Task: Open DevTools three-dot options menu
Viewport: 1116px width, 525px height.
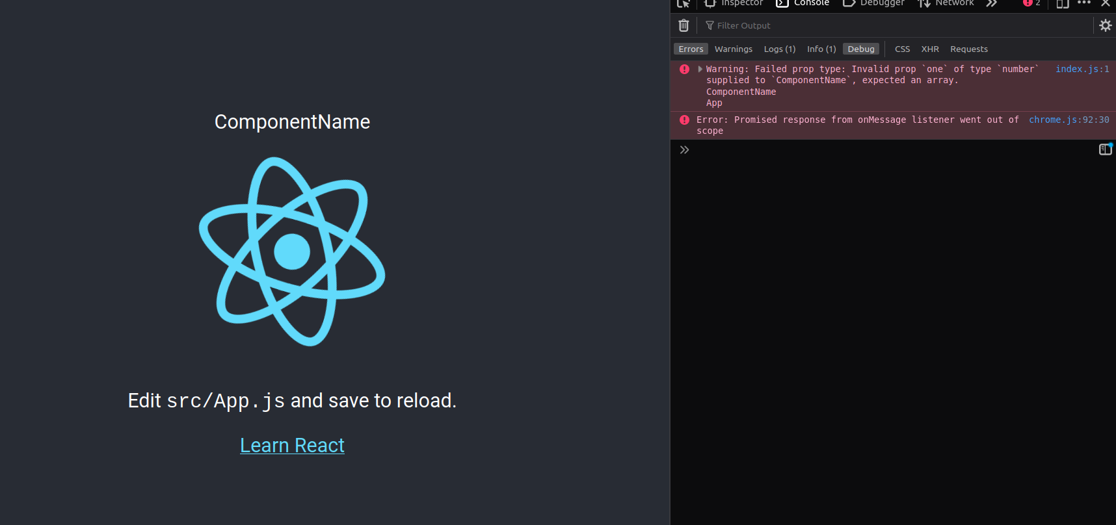Action: click(1084, 3)
